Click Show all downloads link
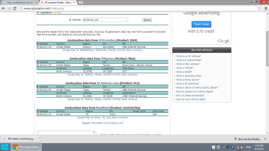Screen dimensions: 269x151 click(x=249, y=139)
